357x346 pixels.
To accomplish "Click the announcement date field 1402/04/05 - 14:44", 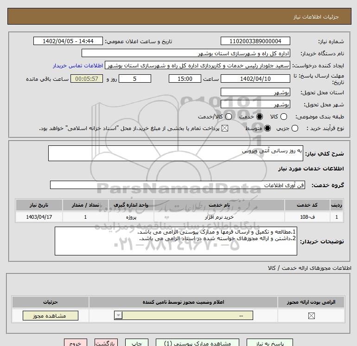I will [68, 41].
